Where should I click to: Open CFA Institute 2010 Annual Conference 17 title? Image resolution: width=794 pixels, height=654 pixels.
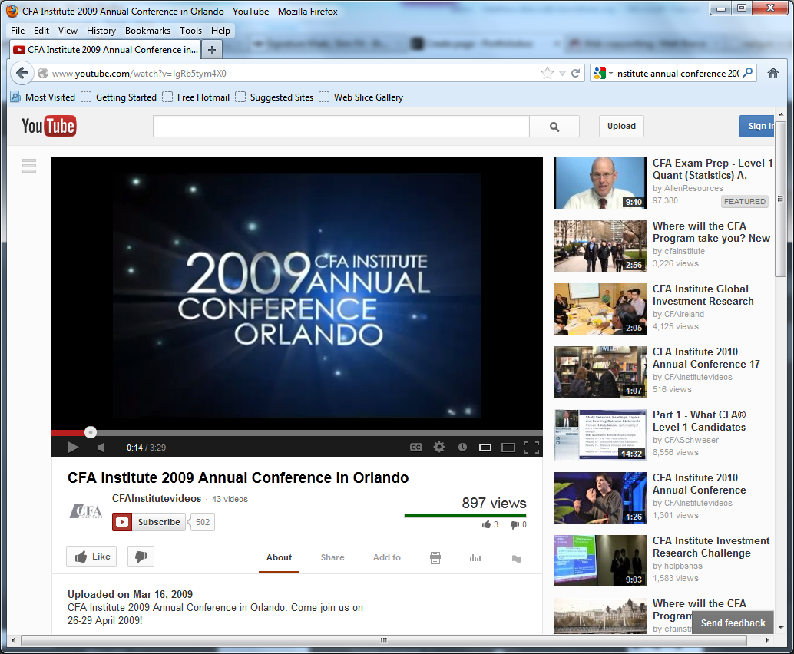click(x=706, y=358)
